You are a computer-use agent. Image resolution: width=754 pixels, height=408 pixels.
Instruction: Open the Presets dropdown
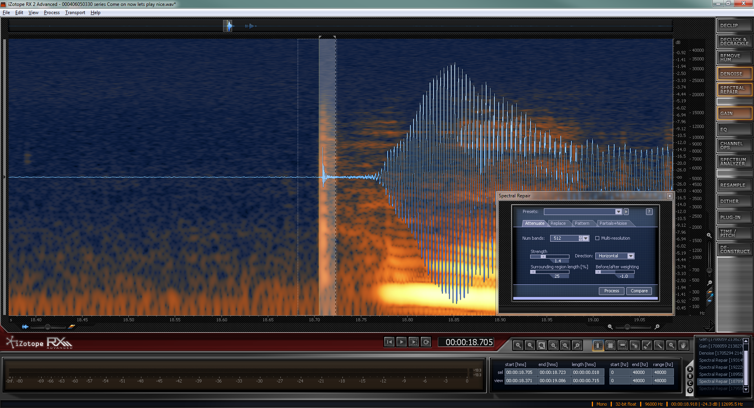(x=583, y=211)
